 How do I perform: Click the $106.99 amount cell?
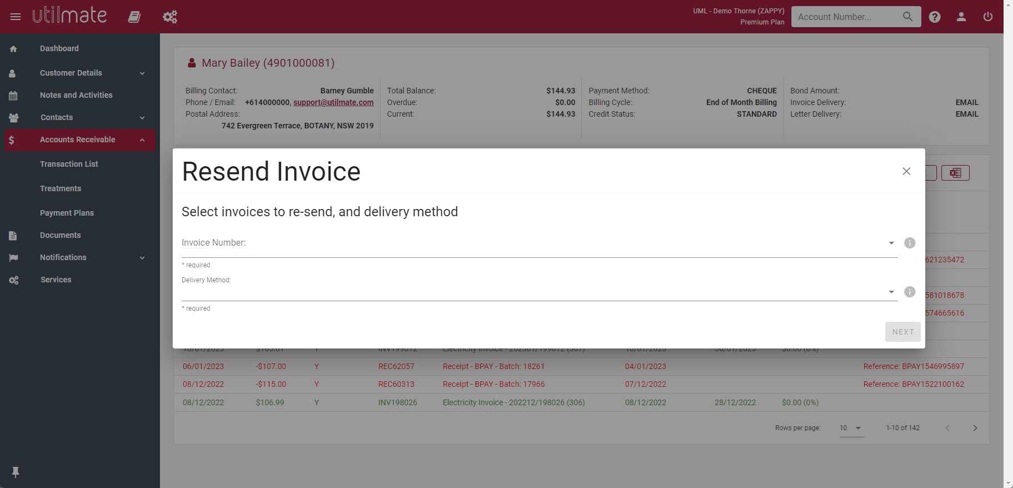click(270, 402)
